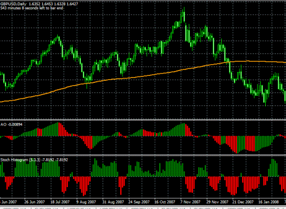Select the orange moving average line
Image resolution: width=286 pixels, height=209 pixels.
coord(143,76)
